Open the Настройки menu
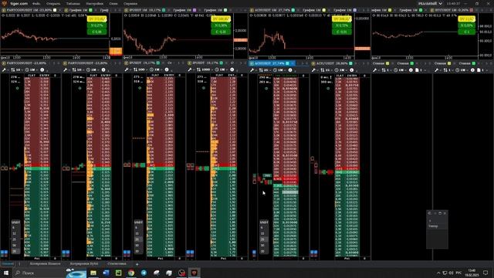The height and width of the screenshot is (278, 494). pos(94,4)
